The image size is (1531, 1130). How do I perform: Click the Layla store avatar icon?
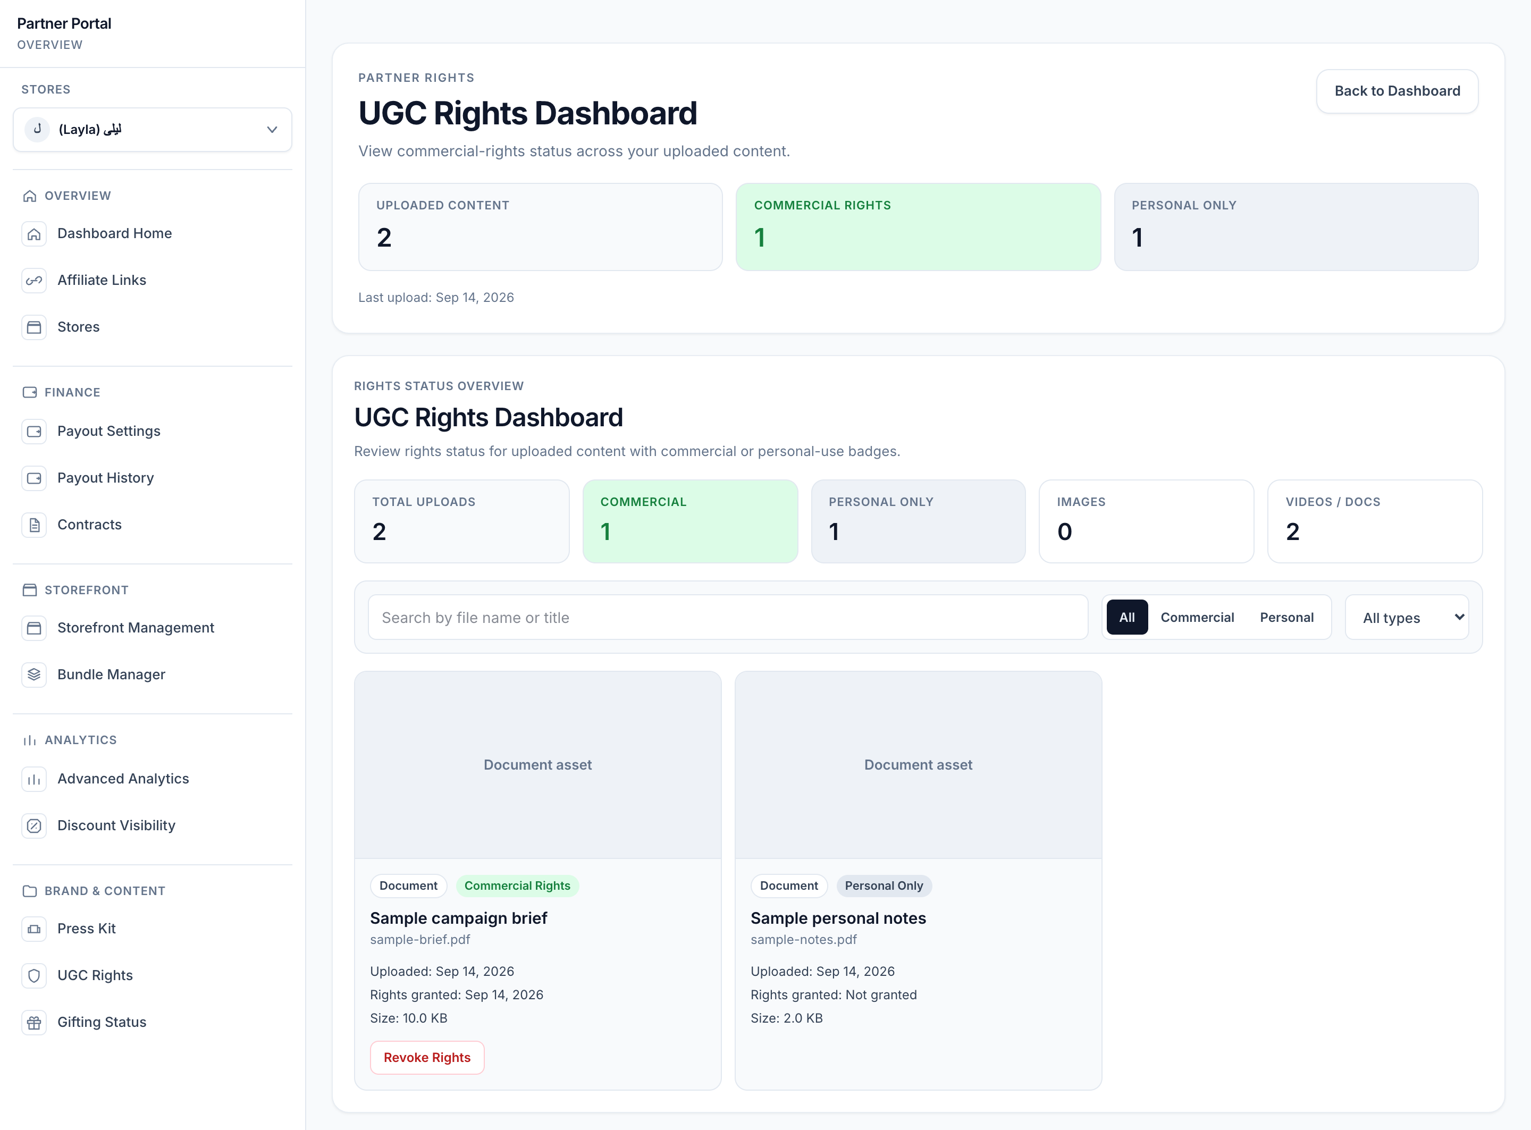38,129
